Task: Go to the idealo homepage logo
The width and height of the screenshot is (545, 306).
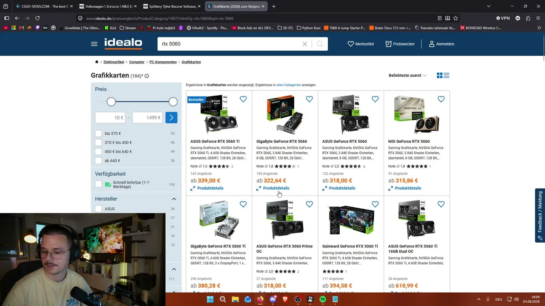Action: (123, 43)
